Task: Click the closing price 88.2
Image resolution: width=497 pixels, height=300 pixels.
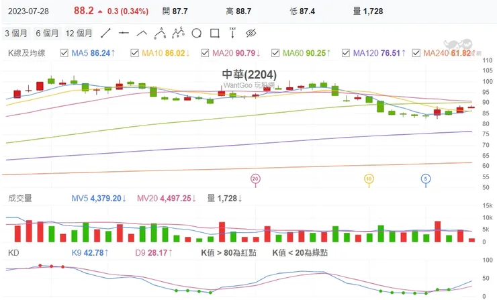Action: pyautogui.click(x=84, y=11)
